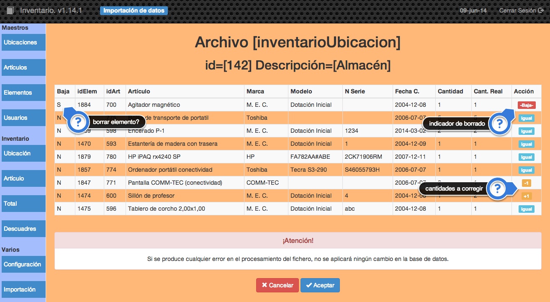Click Igual badge in Estantería de madera row
The width and height of the screenshot is (550, 302).
tap(526, 144)
